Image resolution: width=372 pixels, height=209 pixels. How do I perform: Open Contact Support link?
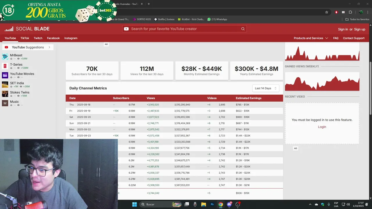354,38
